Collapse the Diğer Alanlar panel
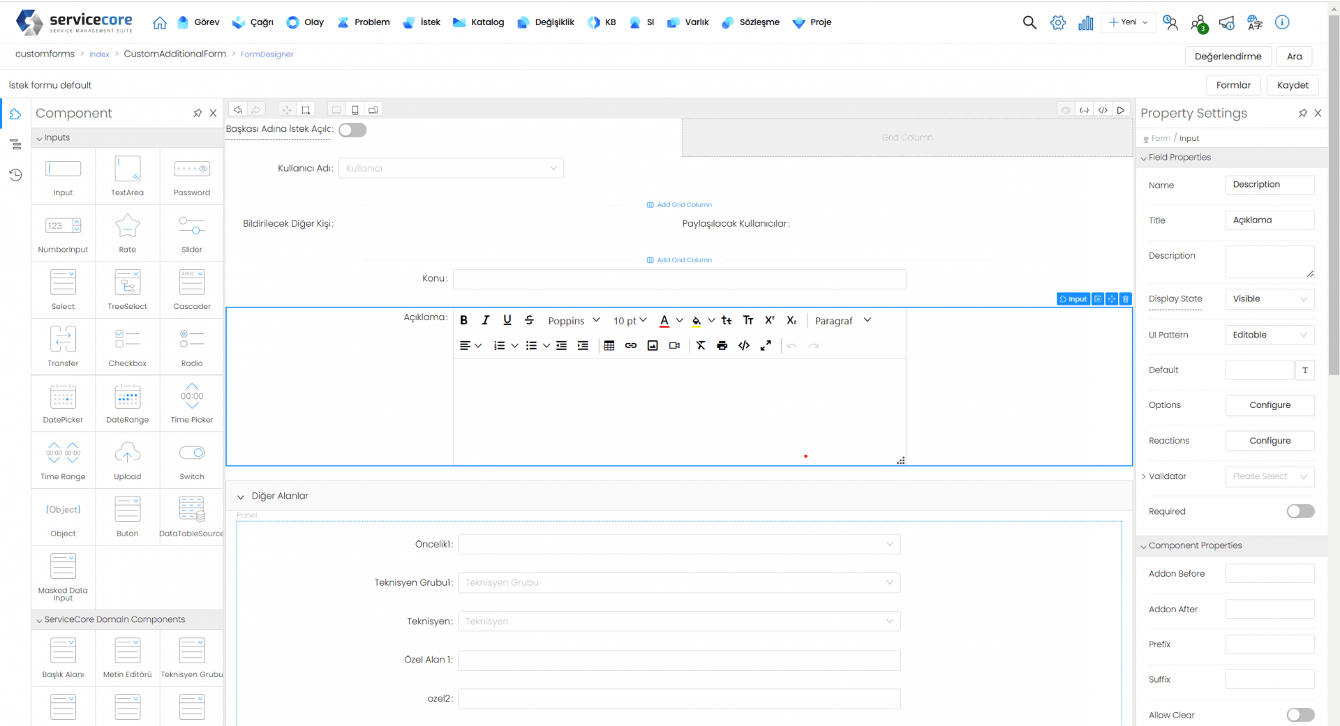Screen dimensions: 1340x726 point(241,497)
